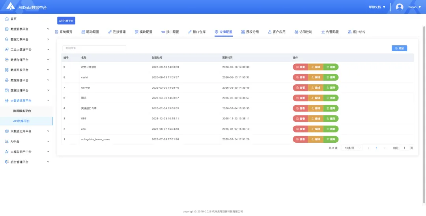The image size is (426, 216).
Task: Click the 大模型资产中台 sidebar icon
Action: pos(7,152)
